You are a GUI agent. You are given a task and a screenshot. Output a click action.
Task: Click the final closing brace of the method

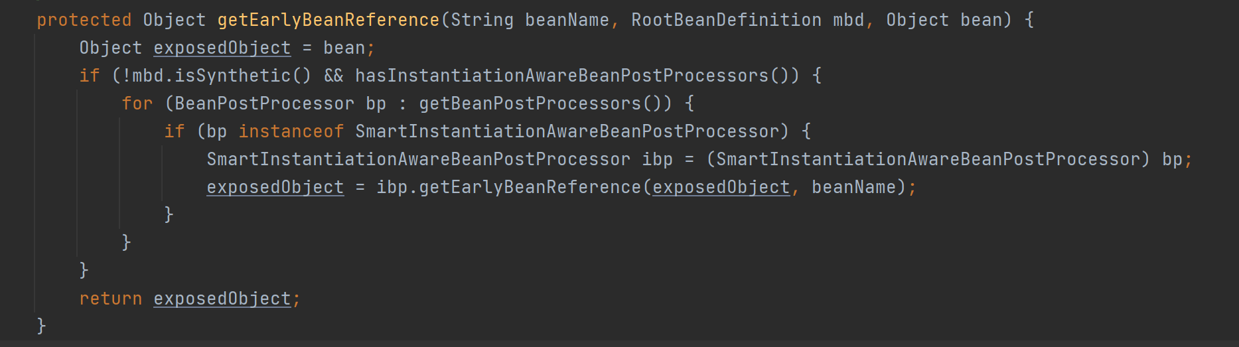point(41,326)
